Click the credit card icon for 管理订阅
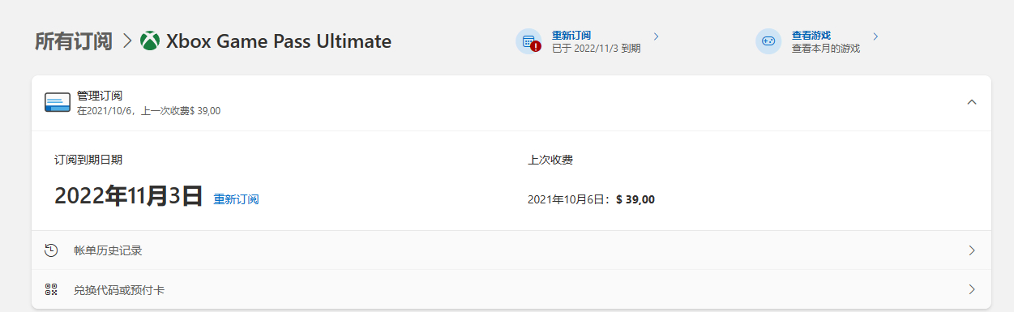 [58, 103]
